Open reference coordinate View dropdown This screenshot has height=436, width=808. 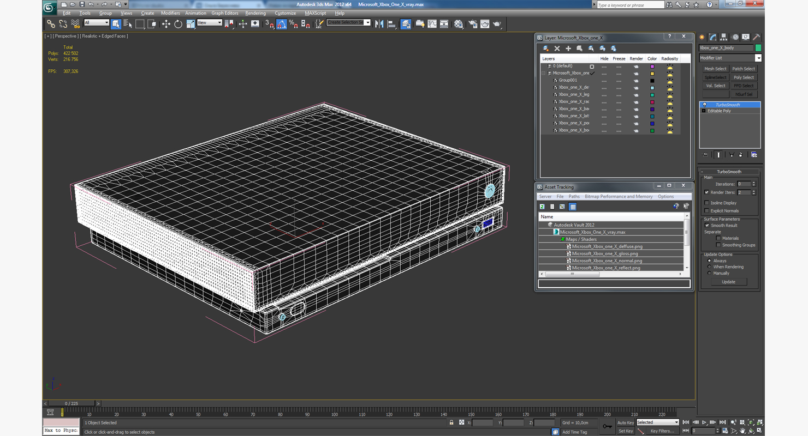click(210, 23)
